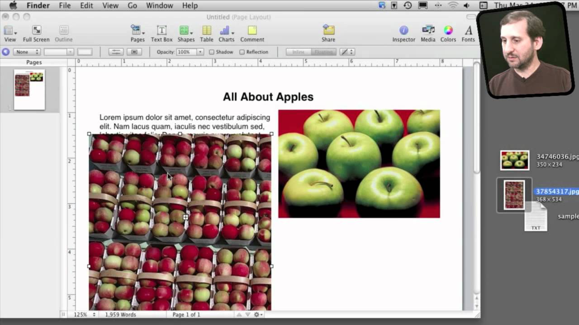579x325 pixels.
Task: Click the Page 1 of 1 indicator
Action: click(186, 314)
